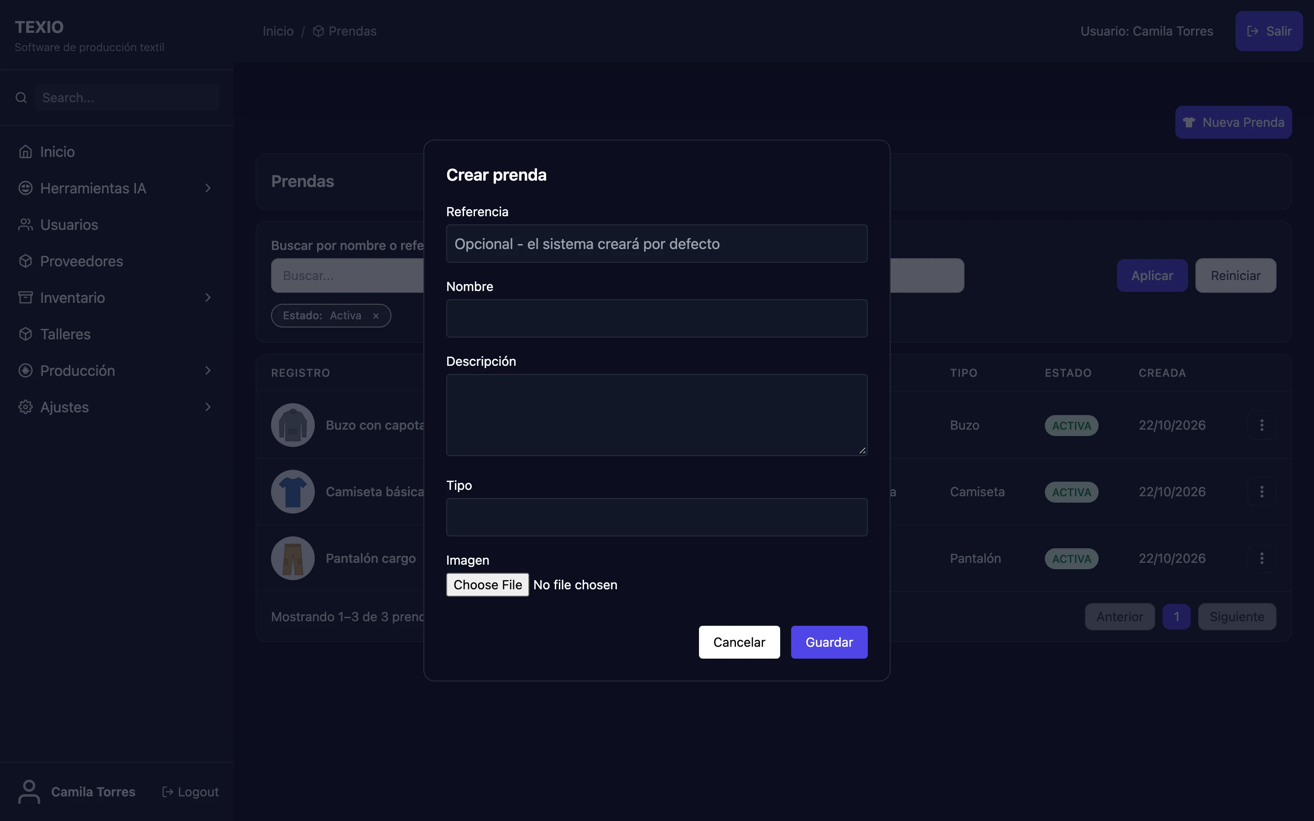
Task: Click the Camila Torres avatar icon
Action: pyautogui.click(x=29, y=791)
